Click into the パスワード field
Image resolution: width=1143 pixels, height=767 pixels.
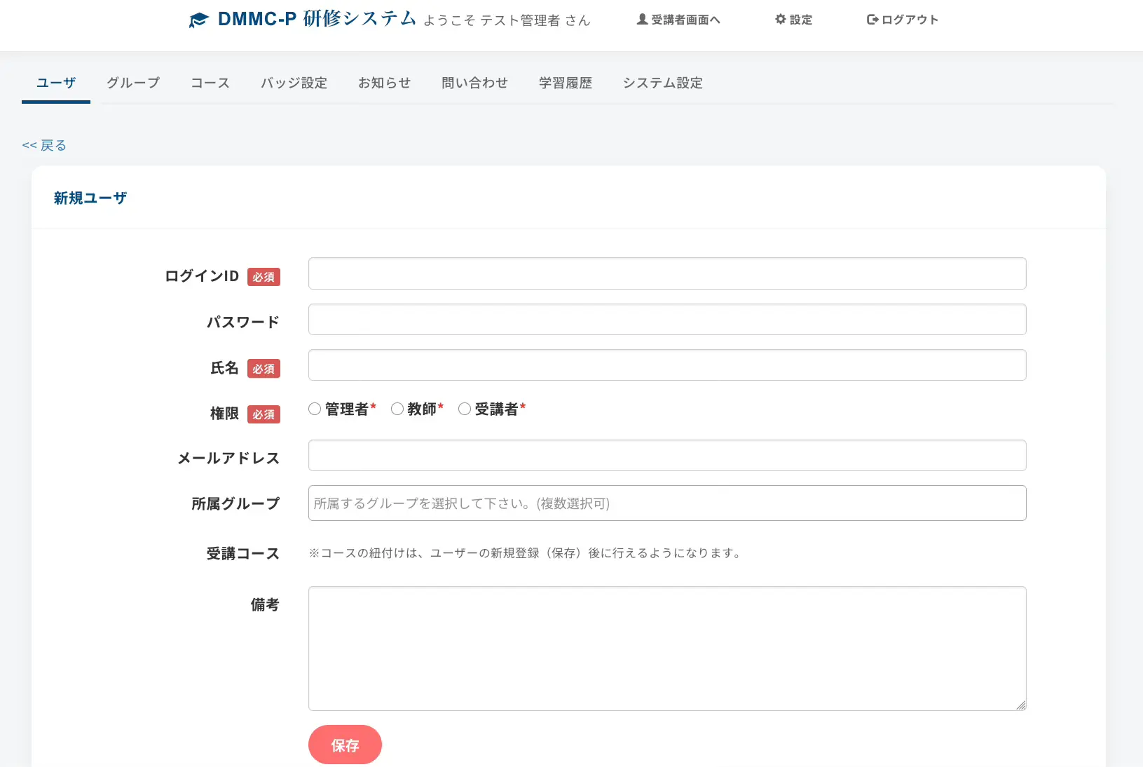[x=666, y=320]
